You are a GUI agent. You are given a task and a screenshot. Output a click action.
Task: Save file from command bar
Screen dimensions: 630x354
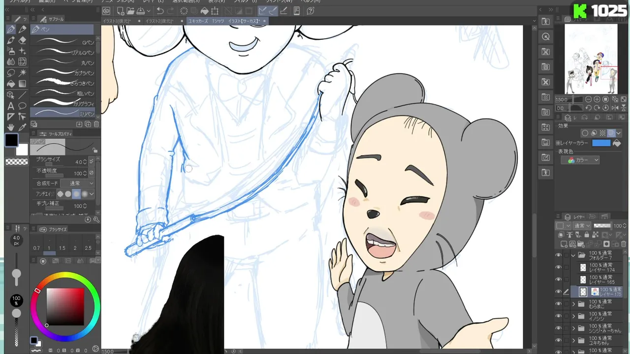click(140, 11)
